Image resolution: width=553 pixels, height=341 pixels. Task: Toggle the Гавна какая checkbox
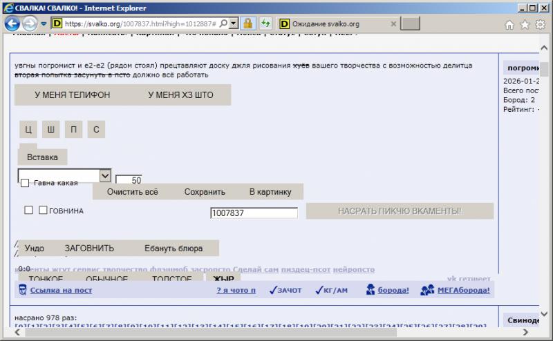point(25,183)
